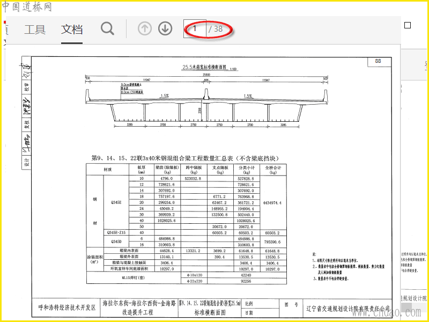Click the value 62467.2
Image resolution: width=429 pixels, height=322 pixels.
219,203
